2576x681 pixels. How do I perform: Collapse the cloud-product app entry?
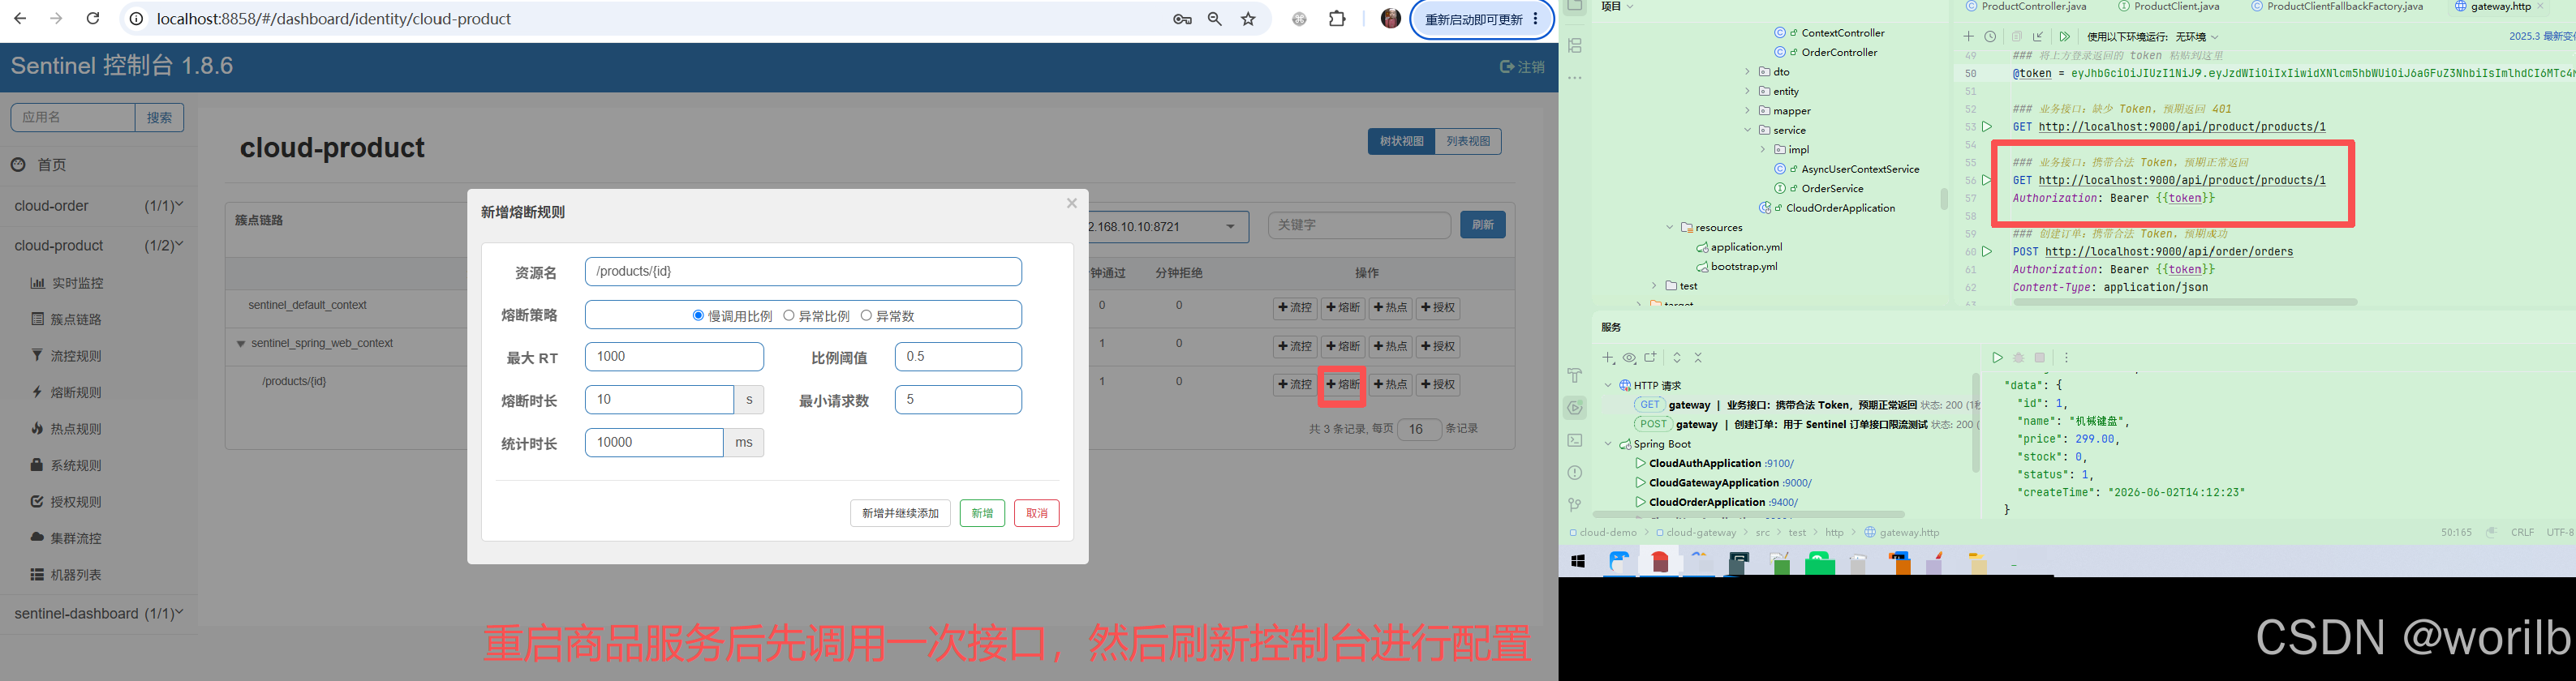click(98, 246)
